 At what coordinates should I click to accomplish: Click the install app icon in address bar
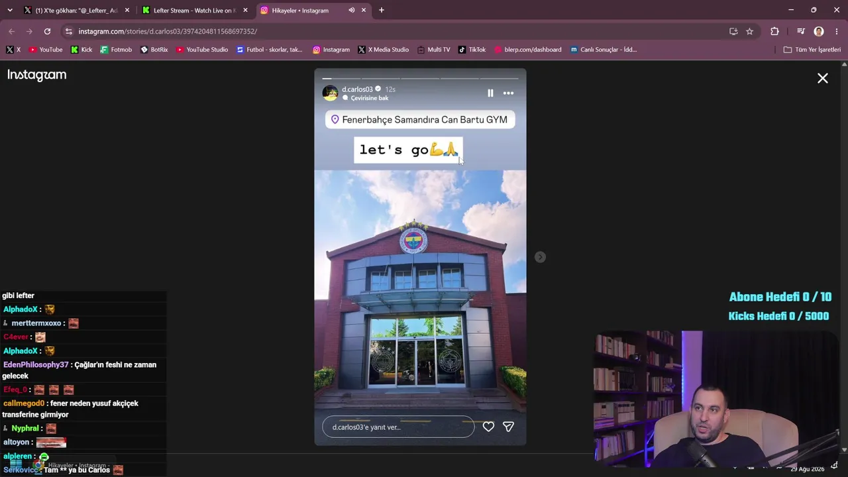(733, 31)
